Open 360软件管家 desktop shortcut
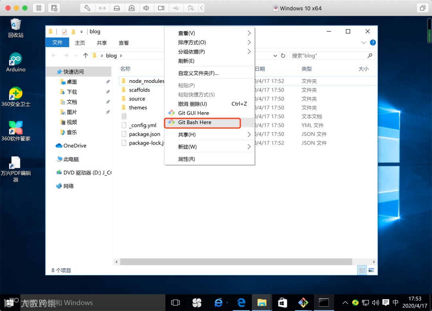 pos(16,131)
